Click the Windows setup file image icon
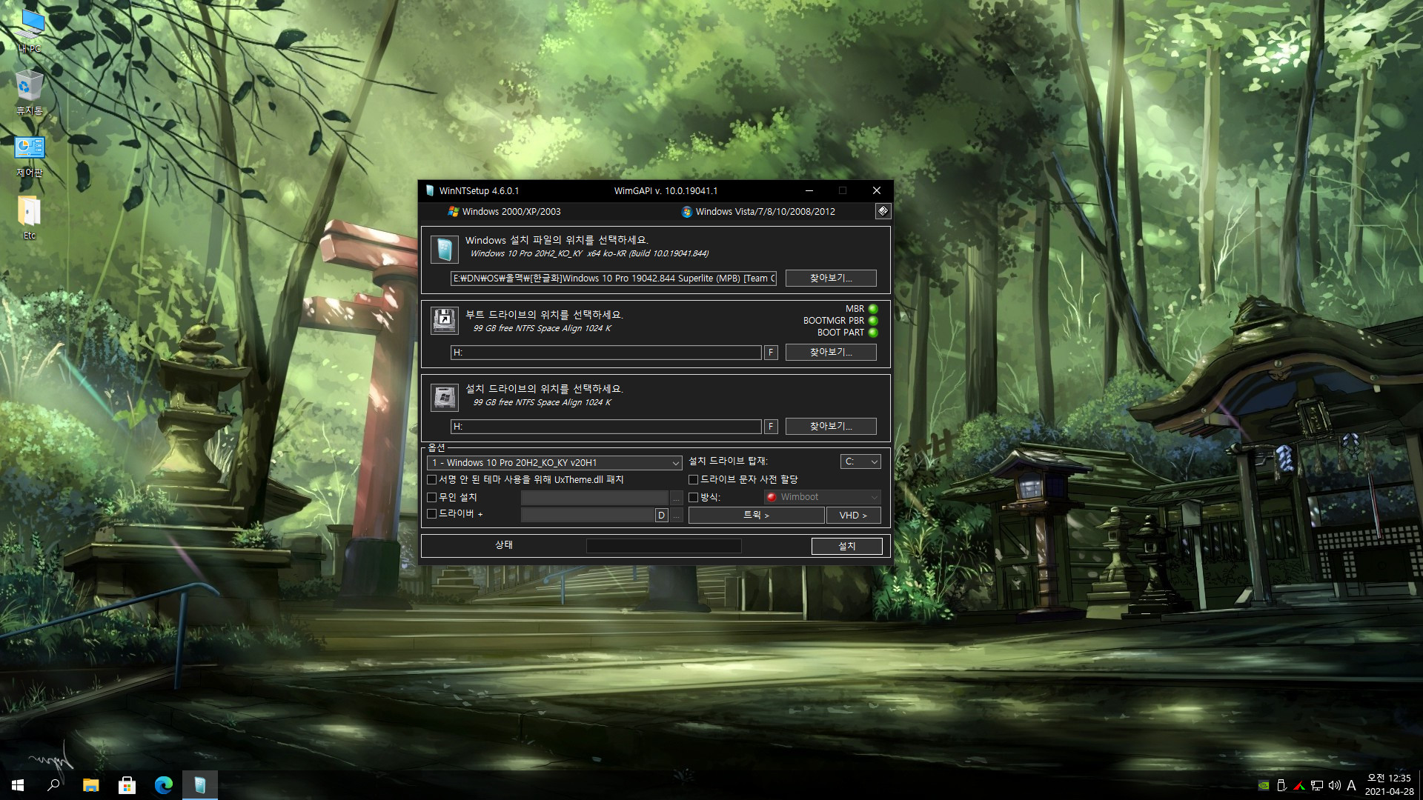 click(x=445, y=250)
